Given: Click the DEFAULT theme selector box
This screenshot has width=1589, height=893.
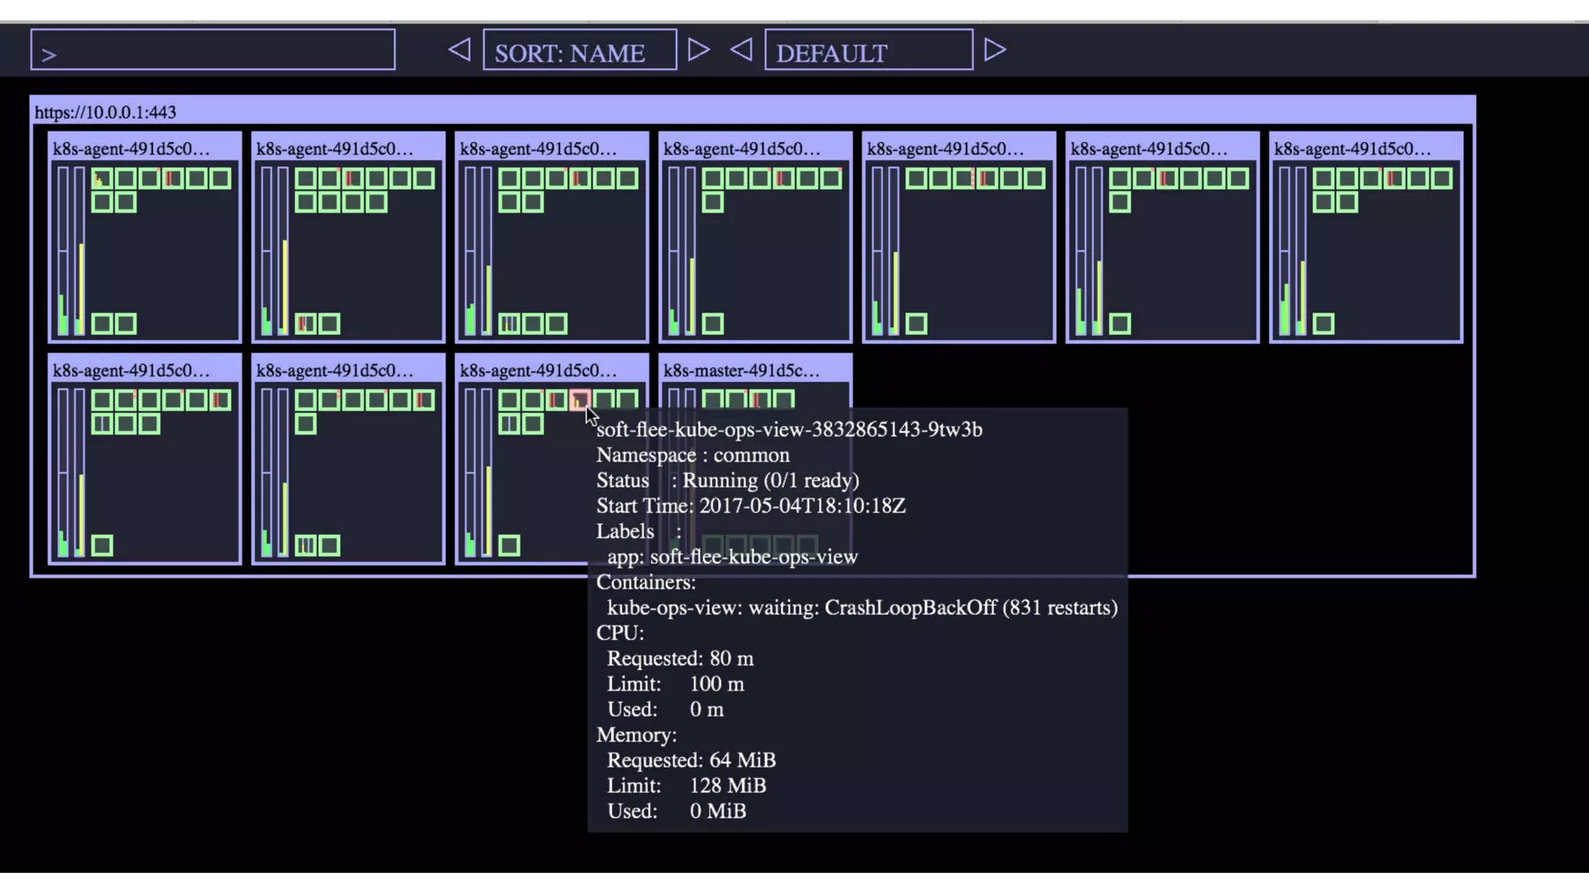Looking at the screenshot, I should (868, 50).
